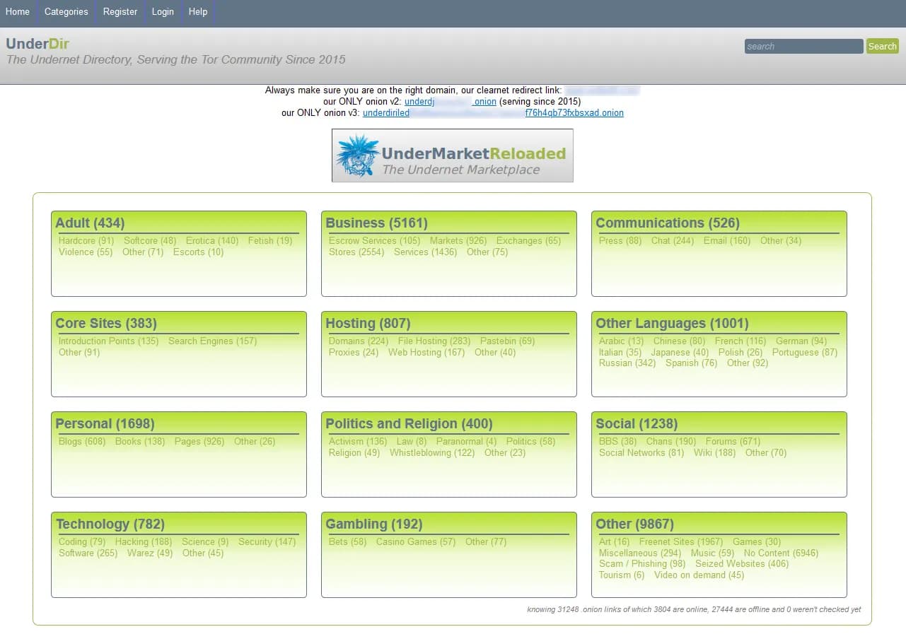906x634 pixels.
Task: Click the UnderMarketReloaded banner
Action: pyautogui.click(x=453, y=155)
